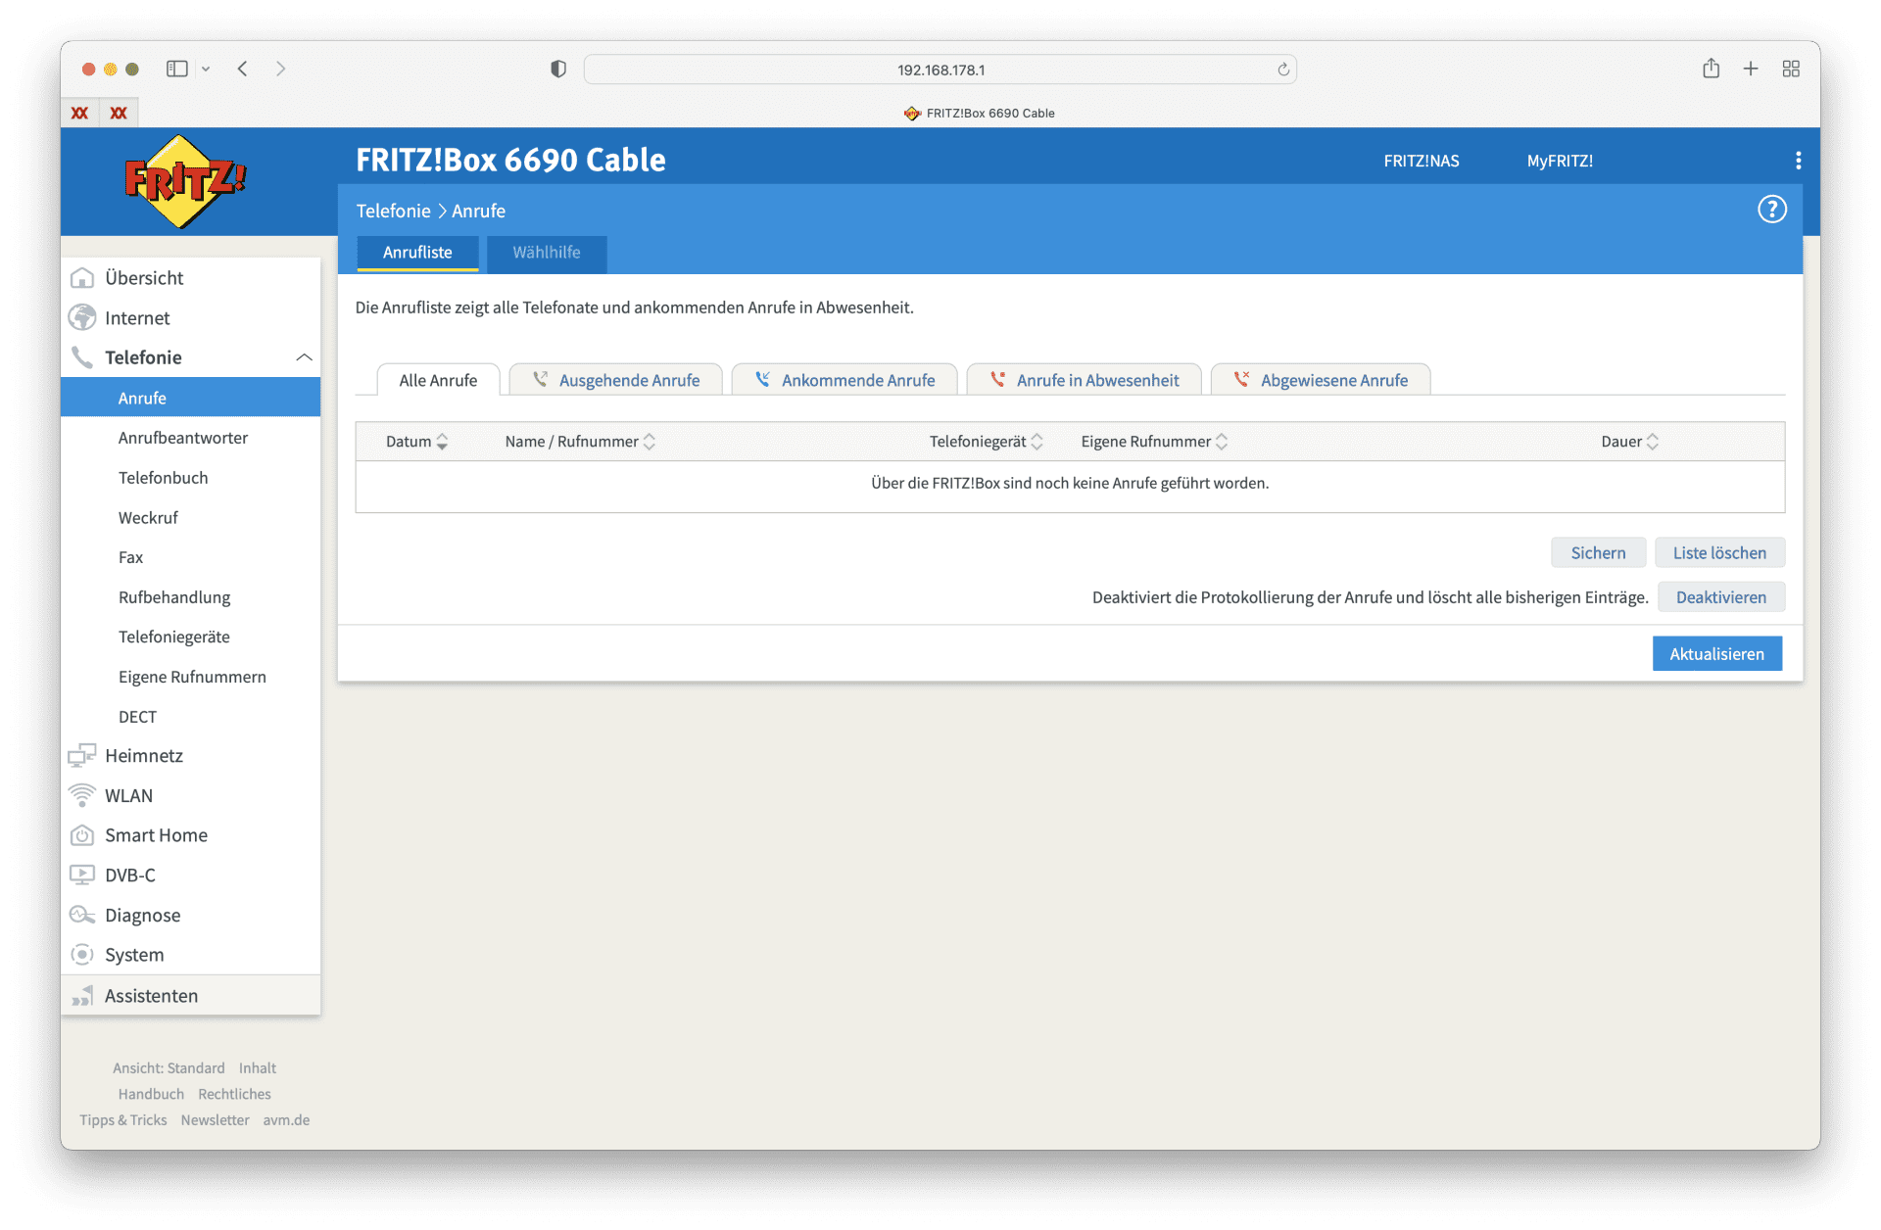Open a new tab with the plus icon
This screenshot has width=1881, height=1230.
[1751, 69]
